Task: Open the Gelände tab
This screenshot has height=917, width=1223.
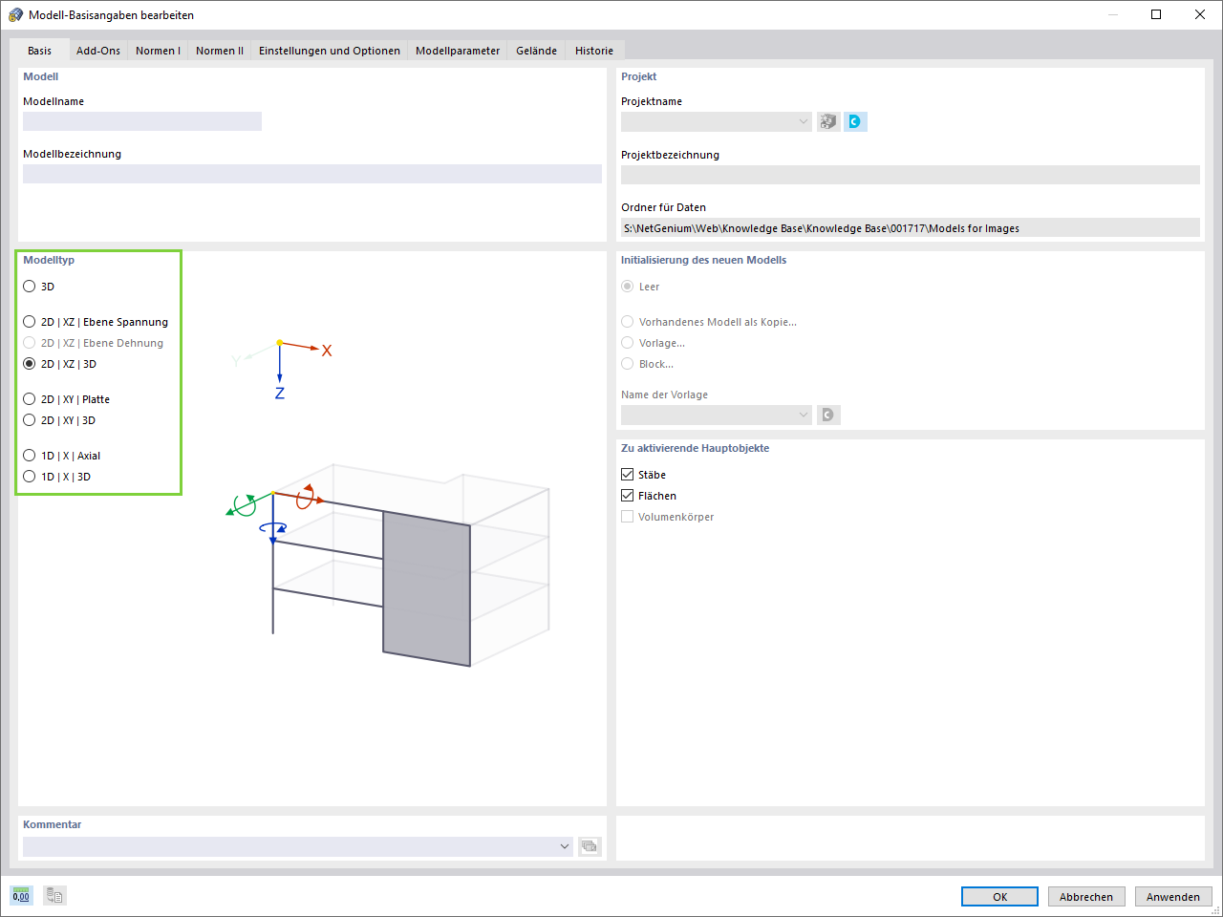Action: [535, 51]
